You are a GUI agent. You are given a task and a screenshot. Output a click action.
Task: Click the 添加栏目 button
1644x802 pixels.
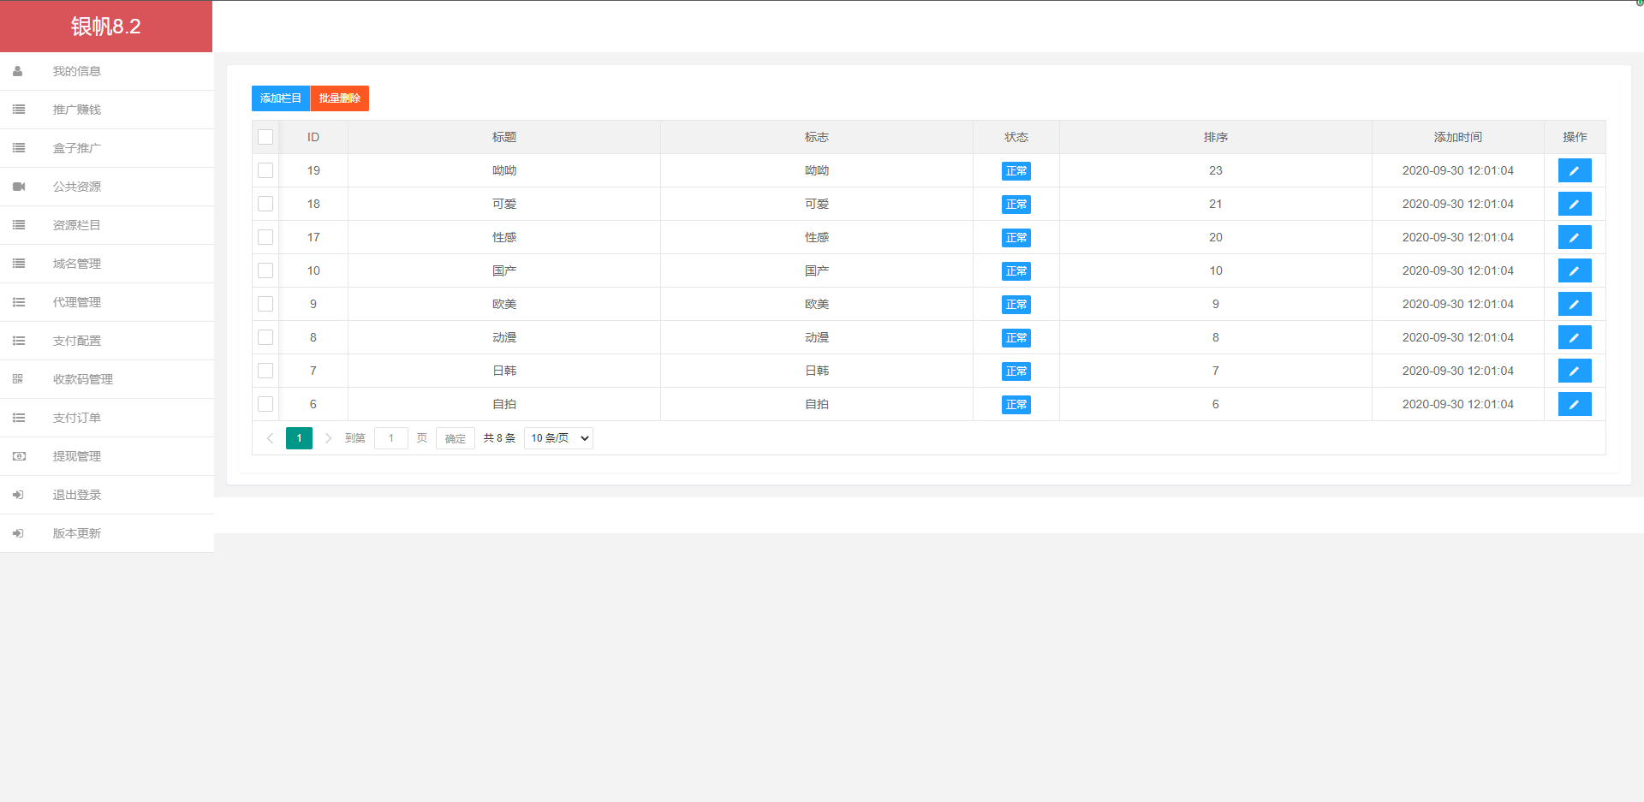[281, 98]
